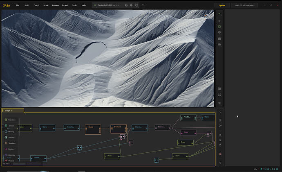Image resolution: width=282 pixels, height=172 pixels.
Task: Click the save icon beside the terrain filename
Action: (x=126, y=5)
